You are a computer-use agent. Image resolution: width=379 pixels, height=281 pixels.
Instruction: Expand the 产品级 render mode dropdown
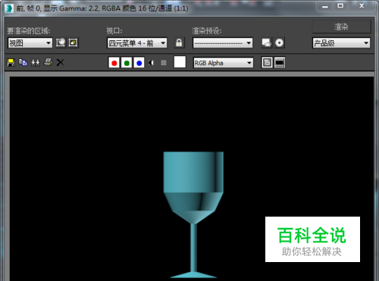click(341, 43)
